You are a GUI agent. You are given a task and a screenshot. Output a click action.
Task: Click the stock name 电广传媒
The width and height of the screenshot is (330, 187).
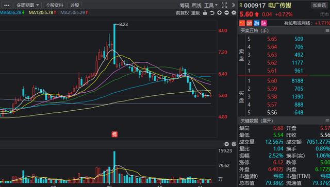279,5
